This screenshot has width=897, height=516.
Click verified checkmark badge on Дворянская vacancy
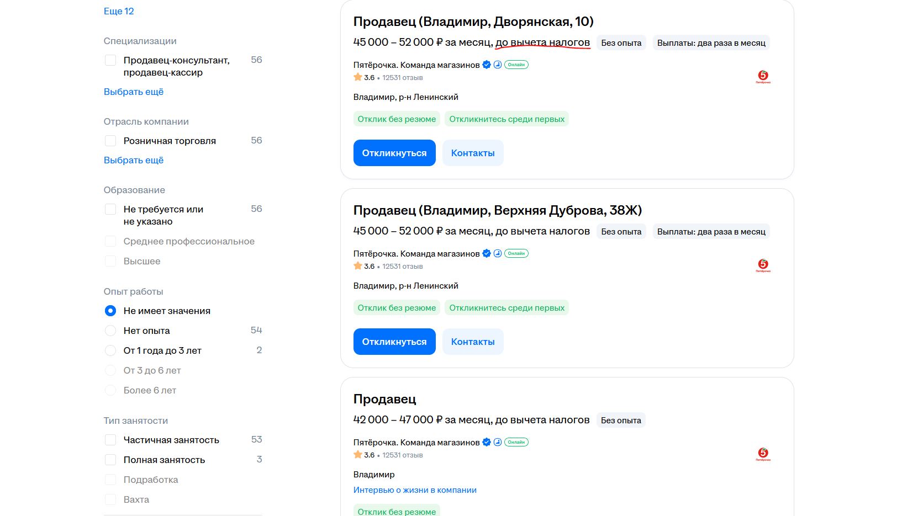[x=487, y=65]
